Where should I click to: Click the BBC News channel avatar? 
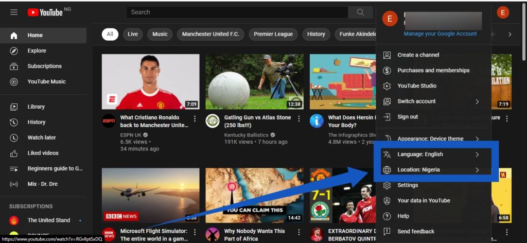(109, 235)
